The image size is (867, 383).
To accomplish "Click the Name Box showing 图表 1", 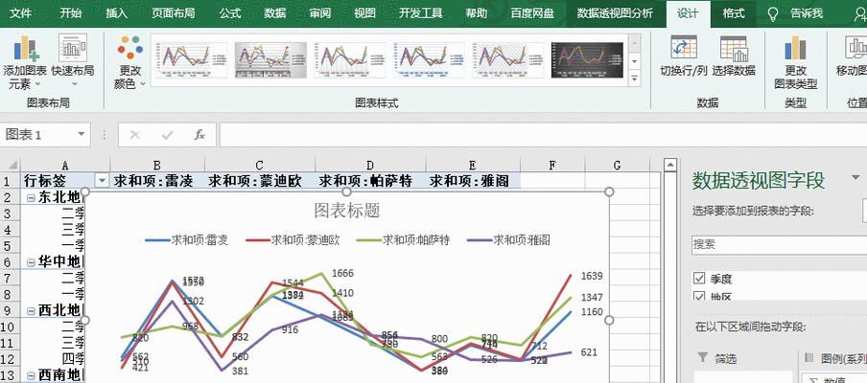I will tap(36, 135).
